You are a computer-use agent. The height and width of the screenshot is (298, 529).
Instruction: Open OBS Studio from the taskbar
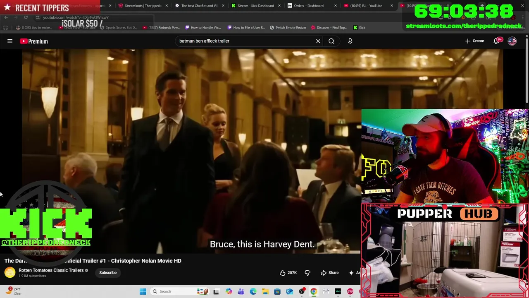(x=302, y=291)
